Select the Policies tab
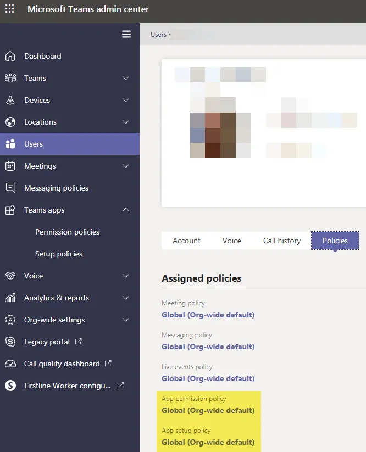This screenshot has height=452, width=366. 335,241
